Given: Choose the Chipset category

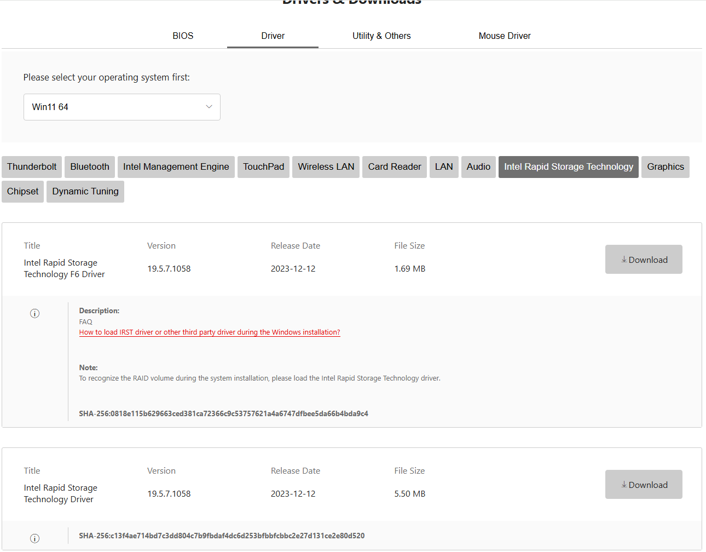Looking at the screenshot, I should (x=23, y=192).
